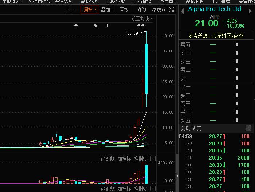Click 换指标 in the volume panel

(140, 158)
